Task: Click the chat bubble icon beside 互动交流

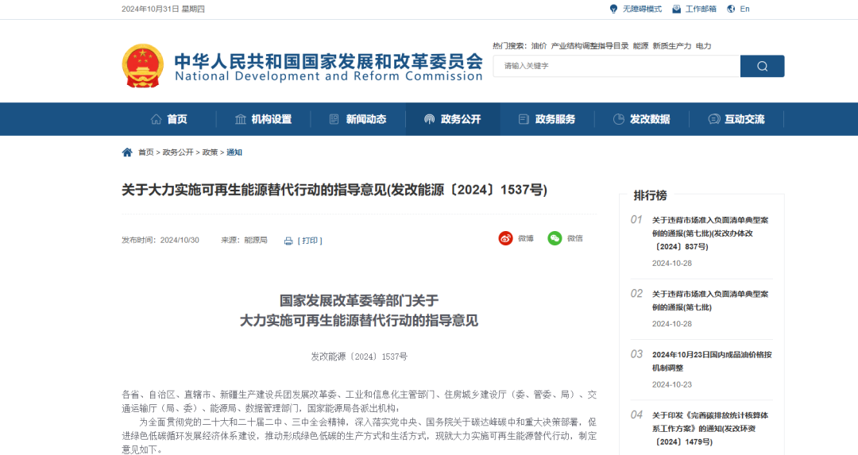Action: pos(713,119)
